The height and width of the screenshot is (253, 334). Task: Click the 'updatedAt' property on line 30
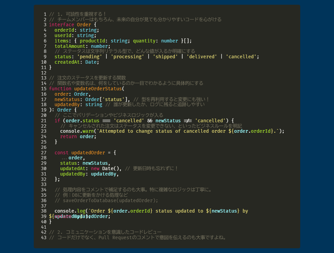(x=73, y=168)
